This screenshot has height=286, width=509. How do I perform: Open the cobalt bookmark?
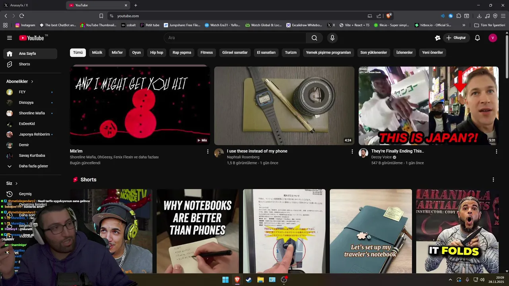tap(128, 25)
